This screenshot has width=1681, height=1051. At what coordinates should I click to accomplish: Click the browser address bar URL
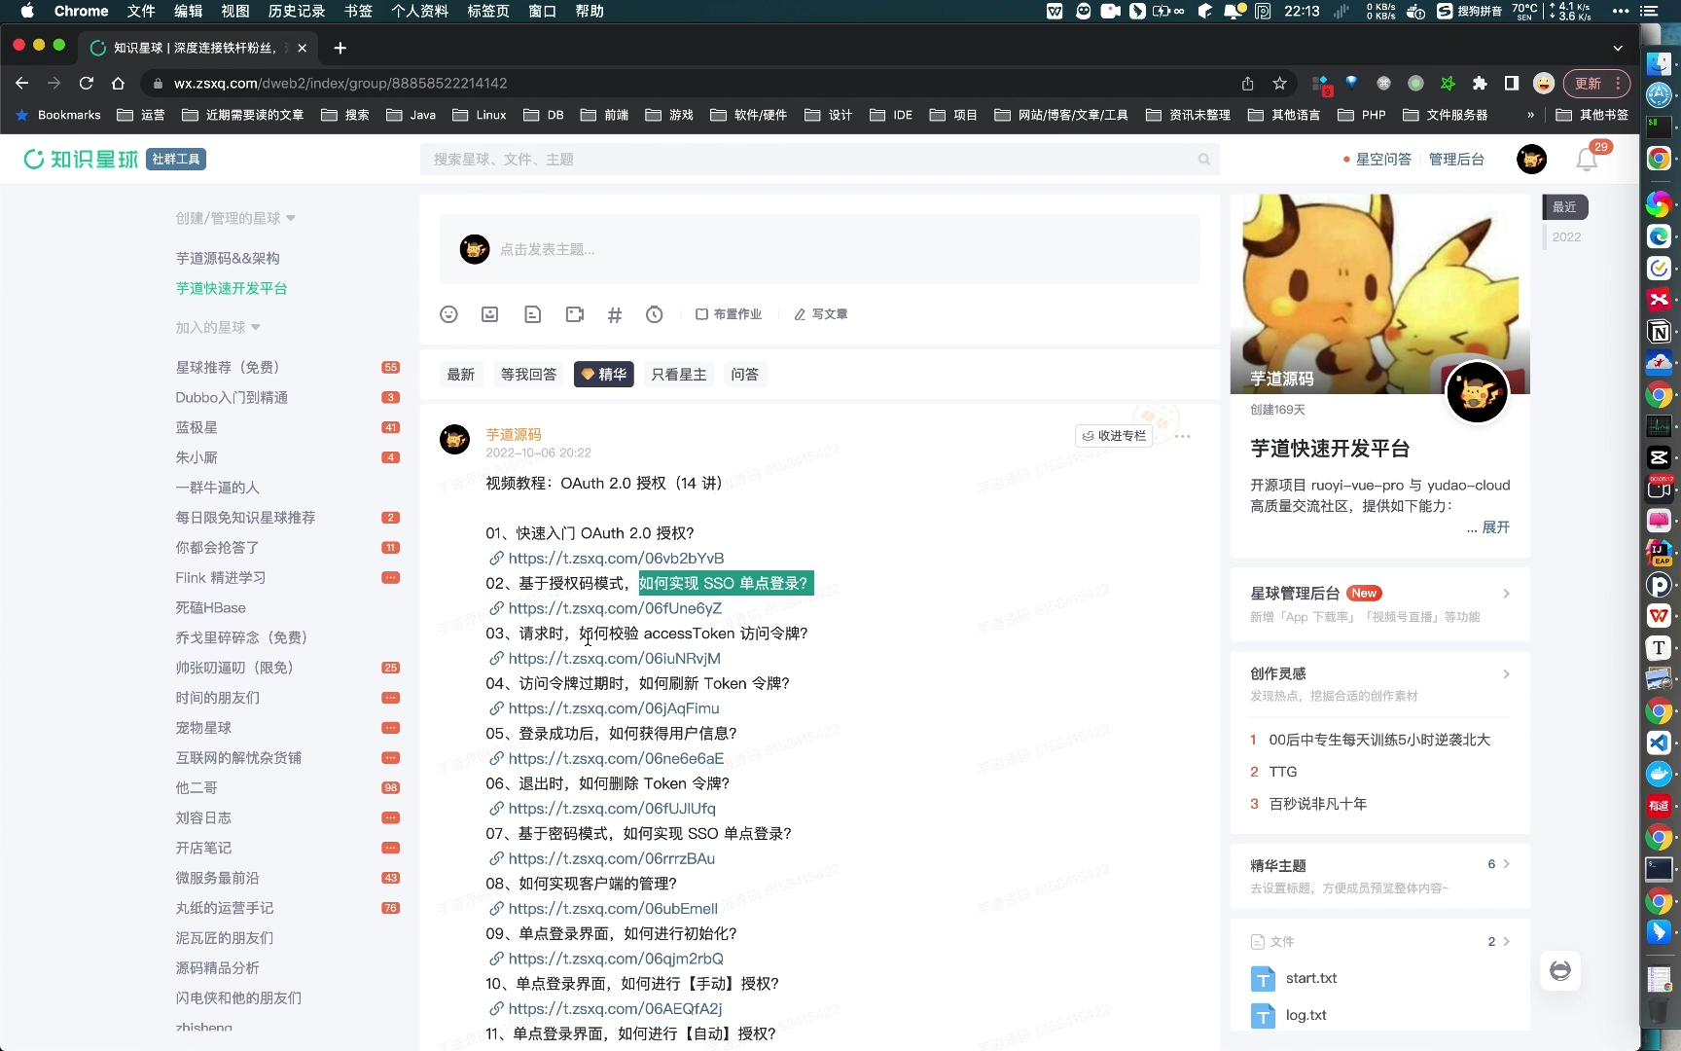(340, 84)
